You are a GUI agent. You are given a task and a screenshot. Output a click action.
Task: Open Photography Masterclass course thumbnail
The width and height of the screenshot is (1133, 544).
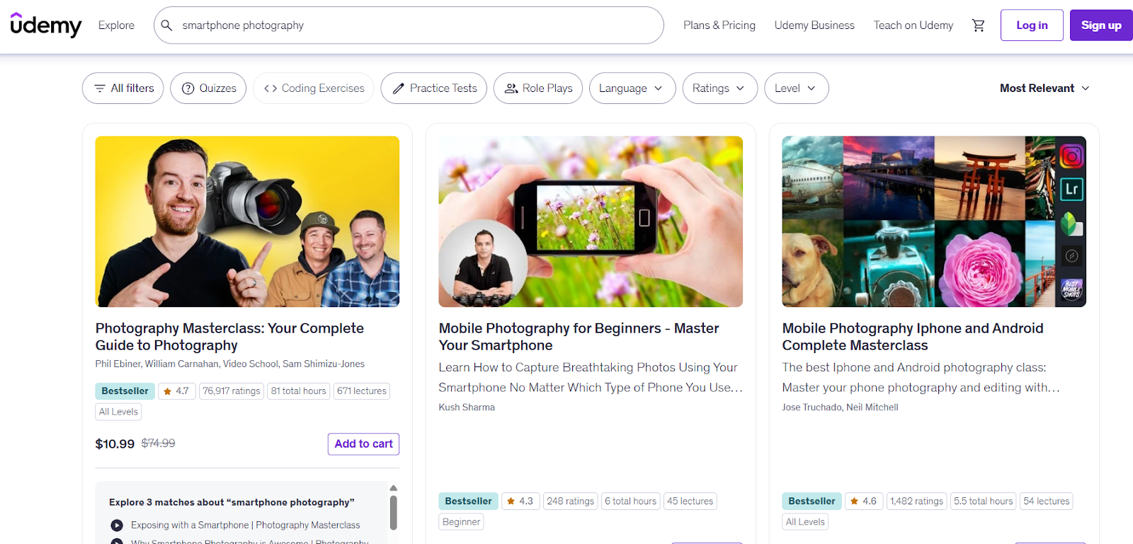[x=247, y=221]
